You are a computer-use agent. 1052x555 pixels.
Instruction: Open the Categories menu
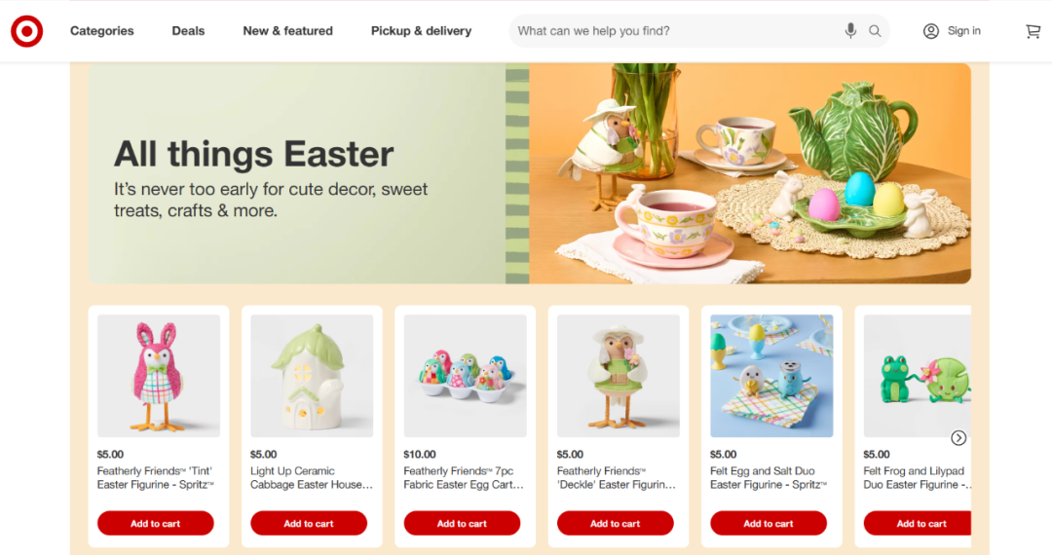tap(102, 31)
